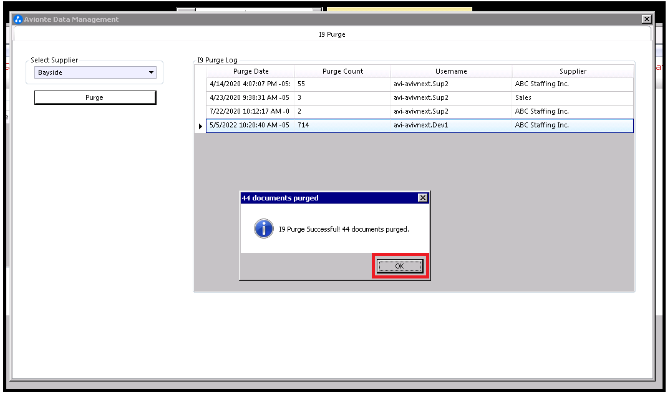Click purge count cell in the 4/23/2020 row
Screen dimensions: 670x394
[x=342, y=98]
